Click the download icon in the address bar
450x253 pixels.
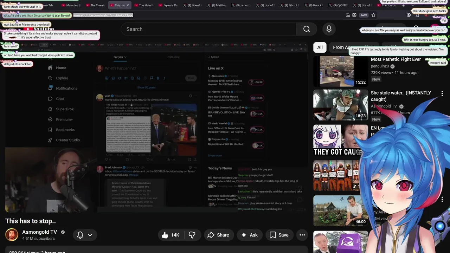354,15
